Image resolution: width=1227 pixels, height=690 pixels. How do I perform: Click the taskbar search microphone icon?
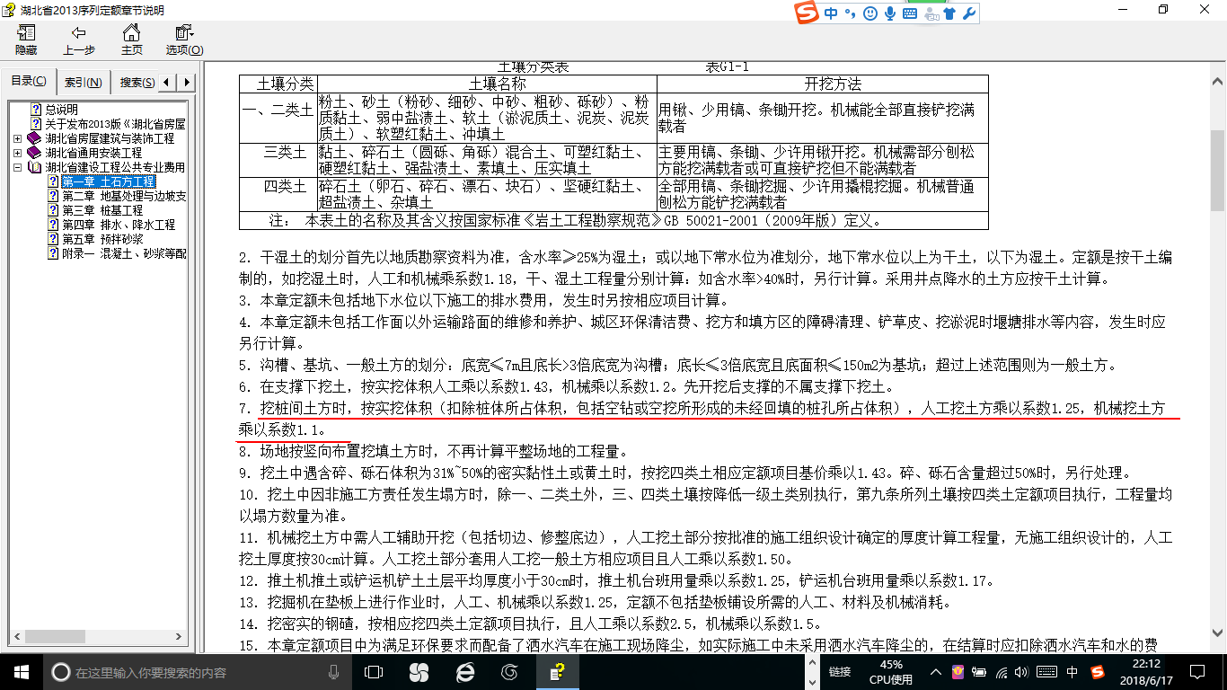coord(334,672)
